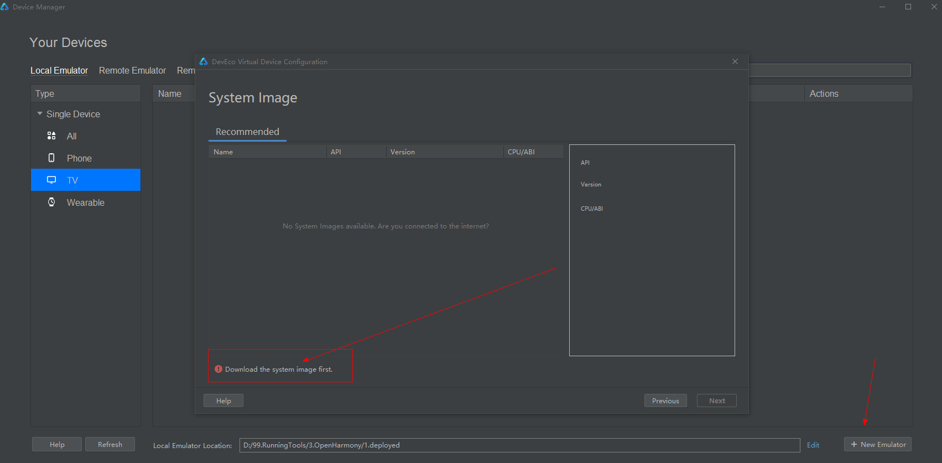Click the Actions column header

pos(858,93)
